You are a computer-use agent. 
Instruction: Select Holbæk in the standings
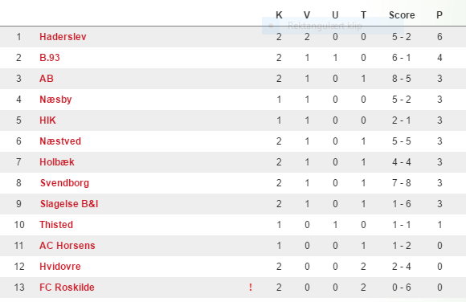pos(57,162)
